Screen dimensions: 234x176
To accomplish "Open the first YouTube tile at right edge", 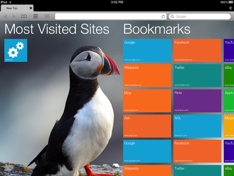I will tap(229, 50).
